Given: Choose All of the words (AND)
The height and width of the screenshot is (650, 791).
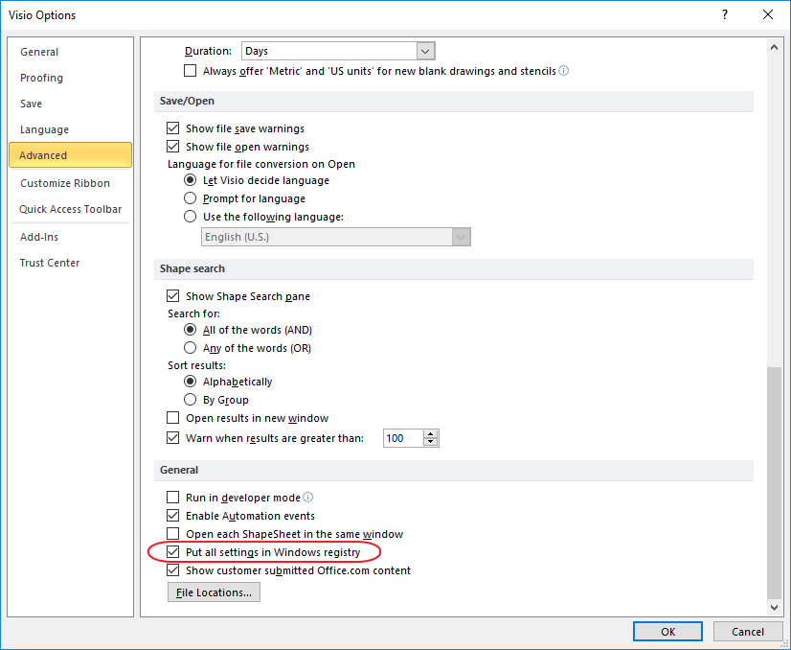Looking at the screenshot, I should tap(191, 330).
